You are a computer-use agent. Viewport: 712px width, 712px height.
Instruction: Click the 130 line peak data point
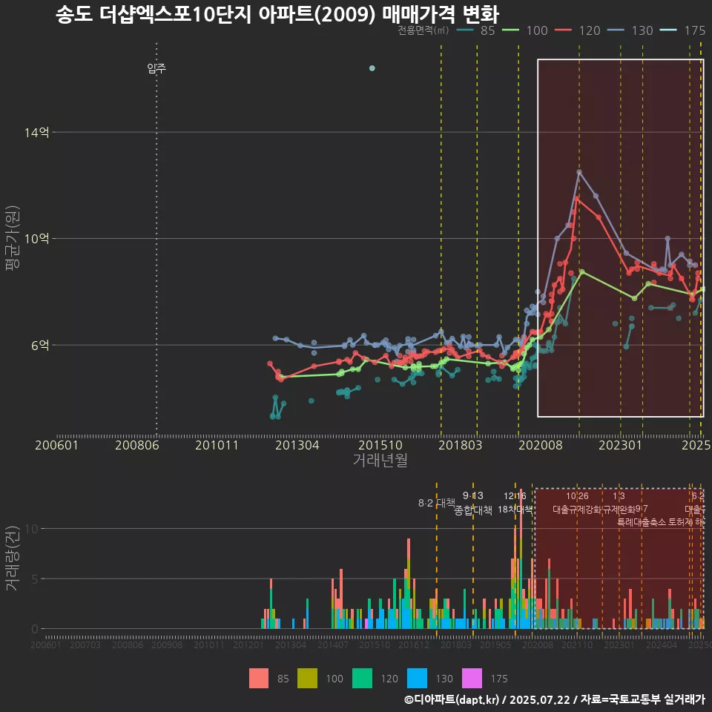(x=579, y=172)
